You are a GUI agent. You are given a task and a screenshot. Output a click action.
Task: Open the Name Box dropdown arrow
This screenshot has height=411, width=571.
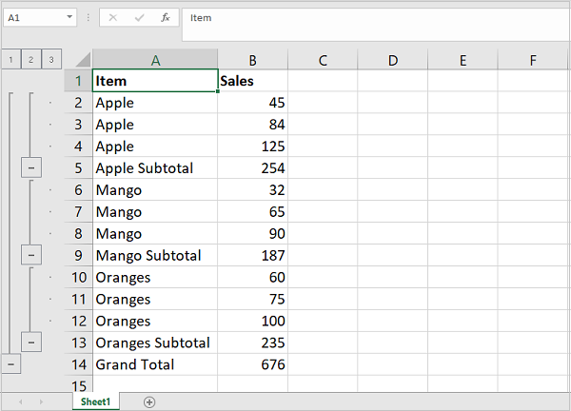(x=70, y=18)
